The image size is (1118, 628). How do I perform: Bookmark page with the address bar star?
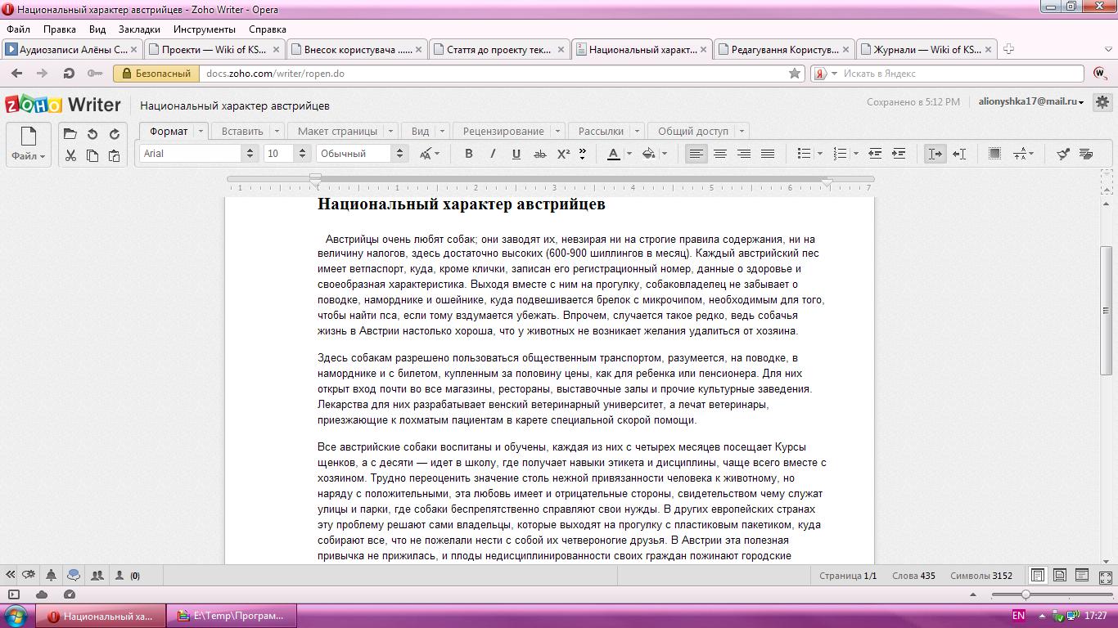(x=794, y=73)
